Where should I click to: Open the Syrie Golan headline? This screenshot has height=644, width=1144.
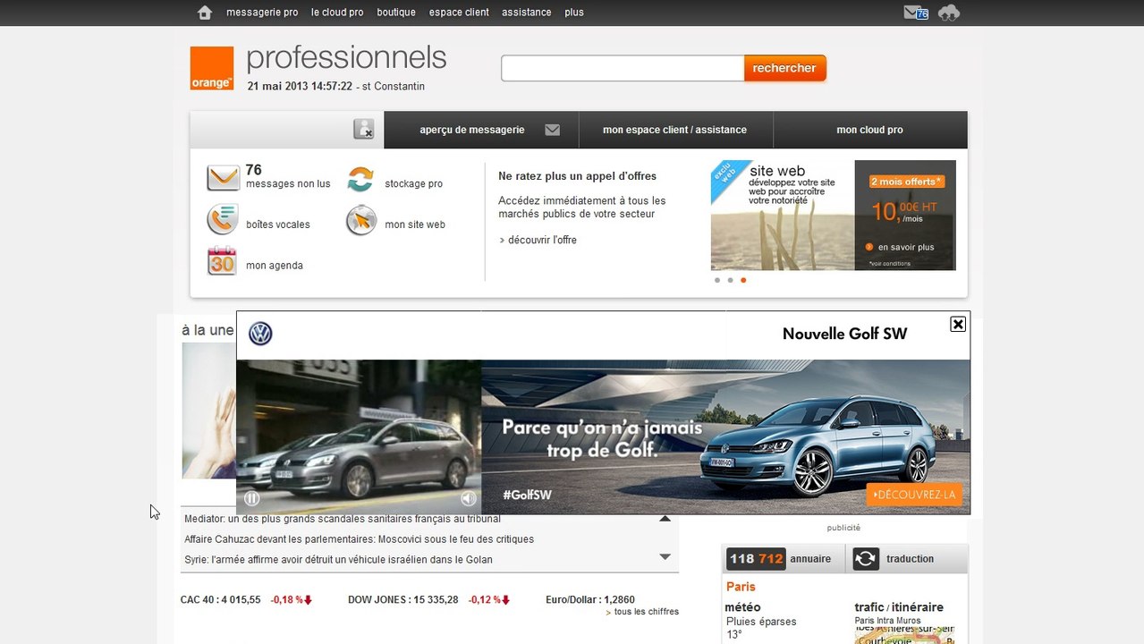click(338, 560)
